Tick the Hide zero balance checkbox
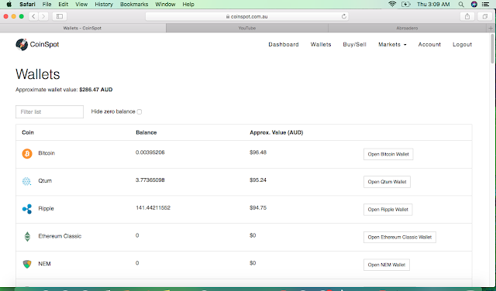 click(139, 112)
